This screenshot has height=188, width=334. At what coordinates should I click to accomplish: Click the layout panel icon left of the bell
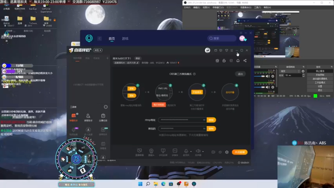tap(231, 61)
